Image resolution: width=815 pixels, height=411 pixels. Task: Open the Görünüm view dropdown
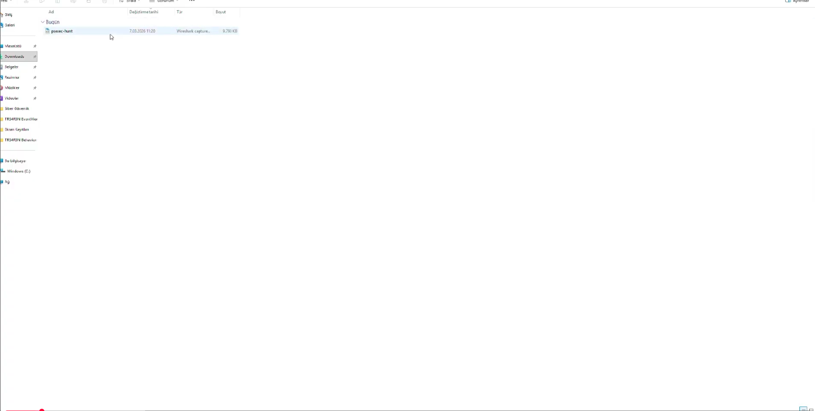164,1
